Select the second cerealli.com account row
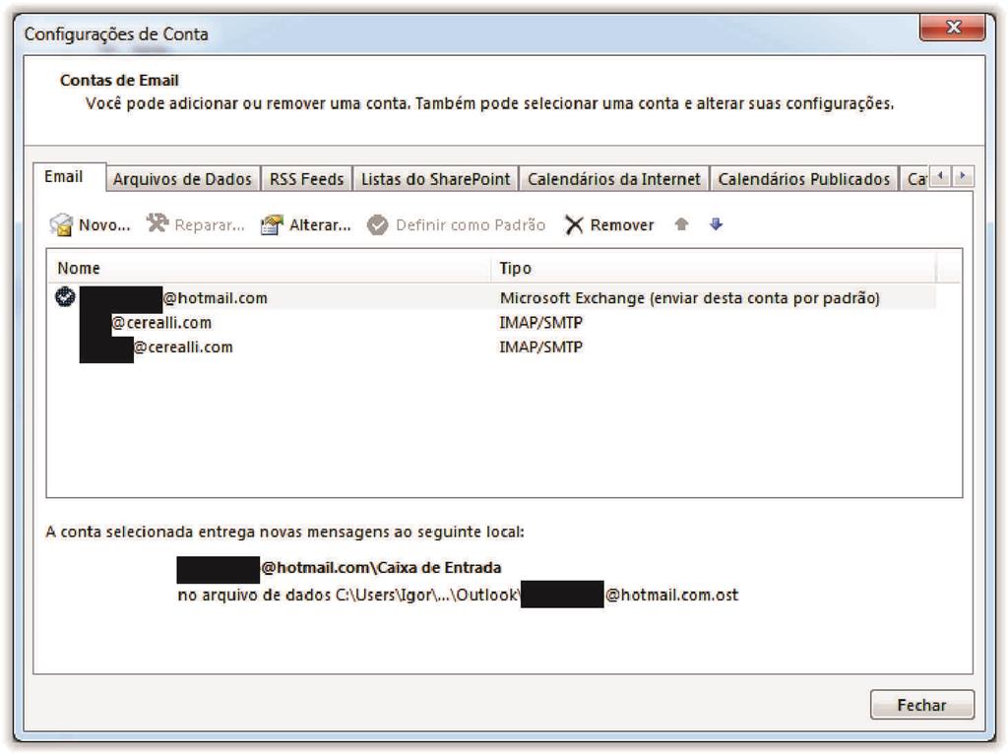The height and width of the screenshot is (754, 1008). pyautogui.click(x=492, y=346)
